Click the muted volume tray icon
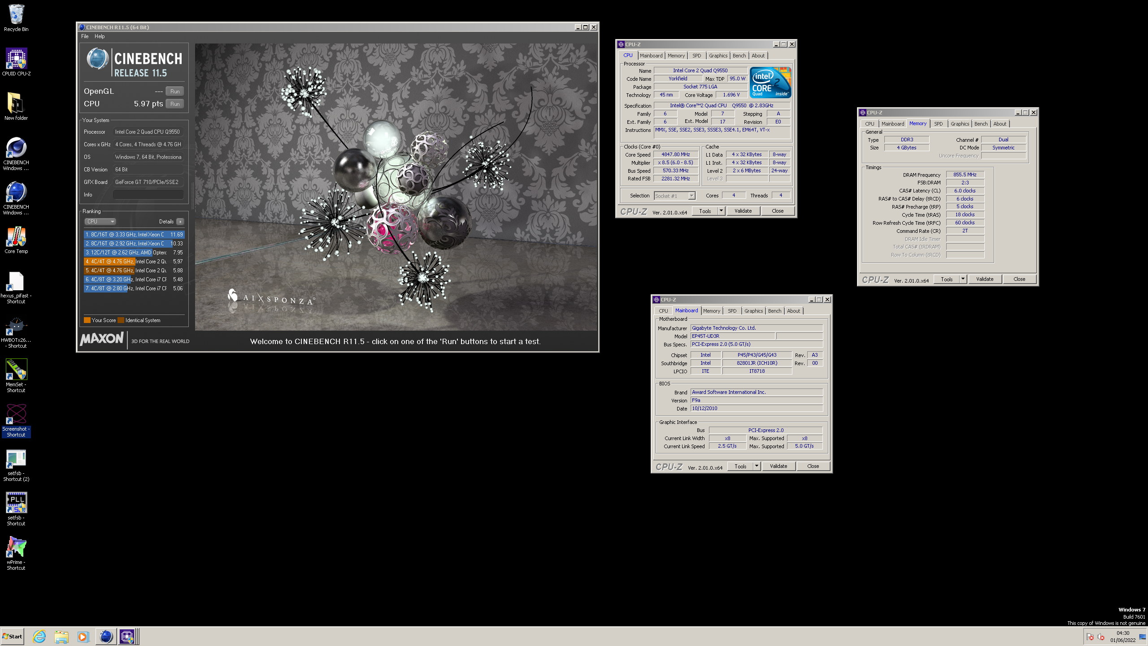The width and height of the screenshot is (1148, 646). 1101,637
